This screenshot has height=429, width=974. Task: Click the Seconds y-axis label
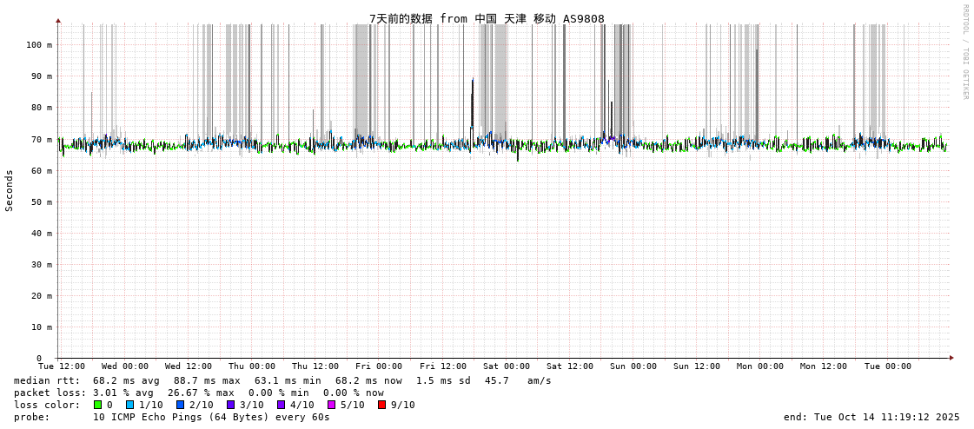tap(10, 190)
